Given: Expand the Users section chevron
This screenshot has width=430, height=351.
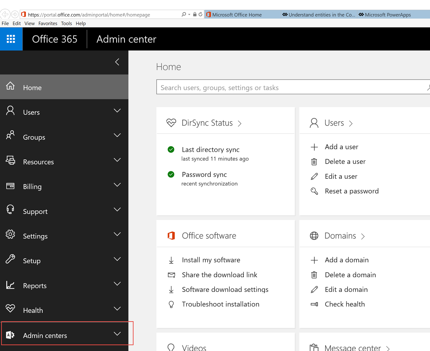Looking at the screenshot, I should pyautogui.click(x=117, y=111).
